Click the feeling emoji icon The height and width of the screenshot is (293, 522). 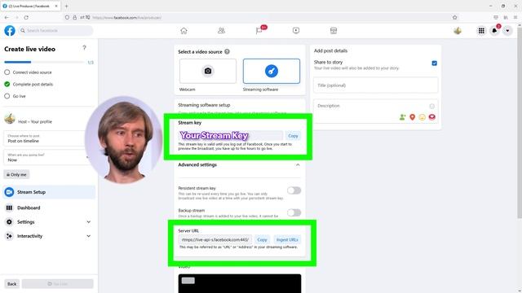click(x=422, y=117)
